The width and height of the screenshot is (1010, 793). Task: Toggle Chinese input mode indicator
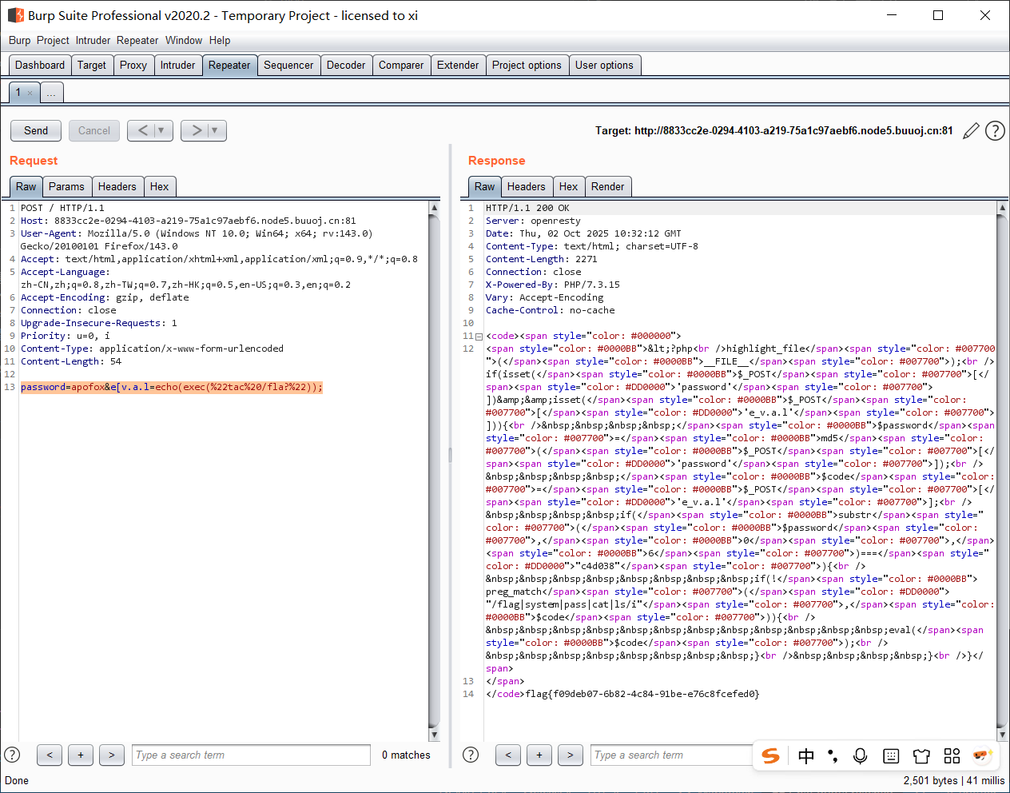click(x=806, y=755)
